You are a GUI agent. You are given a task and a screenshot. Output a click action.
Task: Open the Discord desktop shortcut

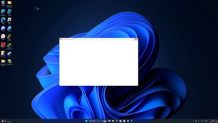tap(3, 28)
